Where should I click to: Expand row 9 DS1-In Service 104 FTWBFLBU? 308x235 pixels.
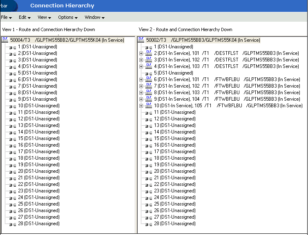(141, 99)
